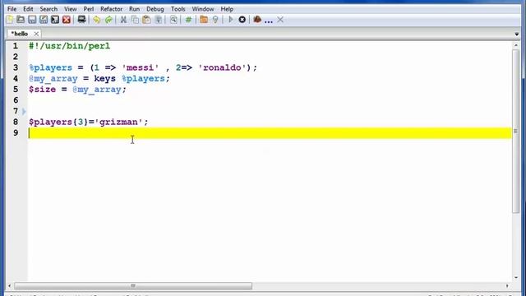Open the Help menu
This screenshot has width=526, height=296.
[227, 9]
